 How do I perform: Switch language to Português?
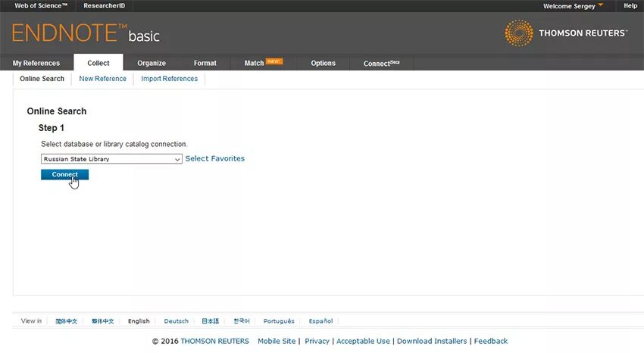(279, 321)
